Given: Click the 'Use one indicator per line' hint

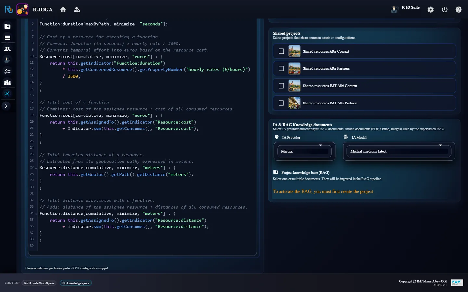Looking at the screenshot, I should pos(67,268).
